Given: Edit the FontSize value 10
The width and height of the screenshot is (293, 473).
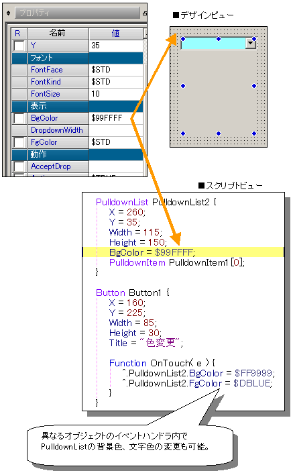Looking at the screenshot, I should (116, 94).
